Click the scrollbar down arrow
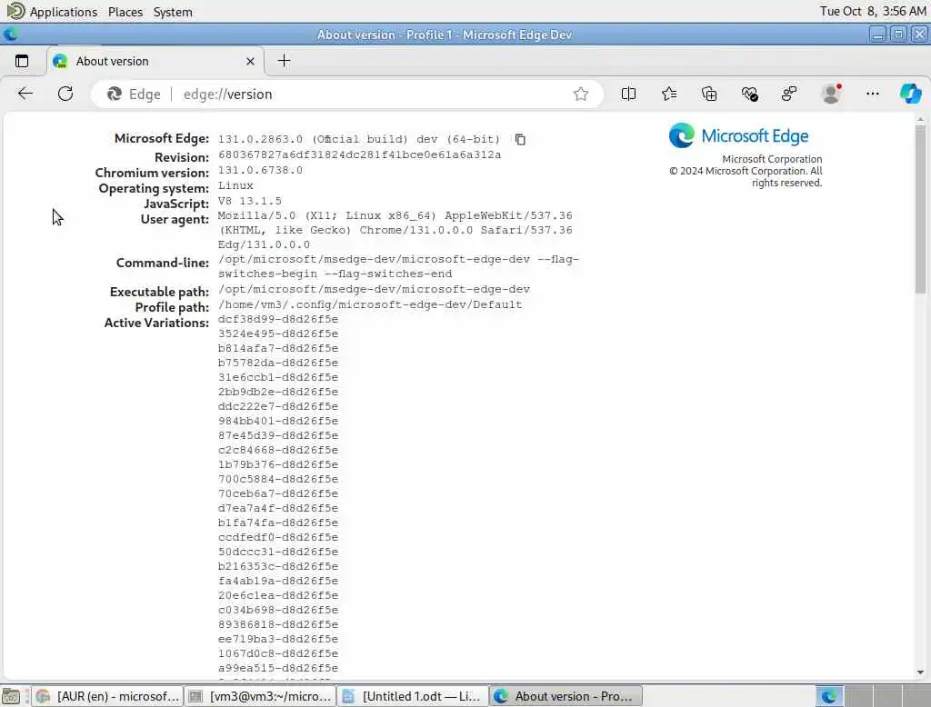 (920, 672)
